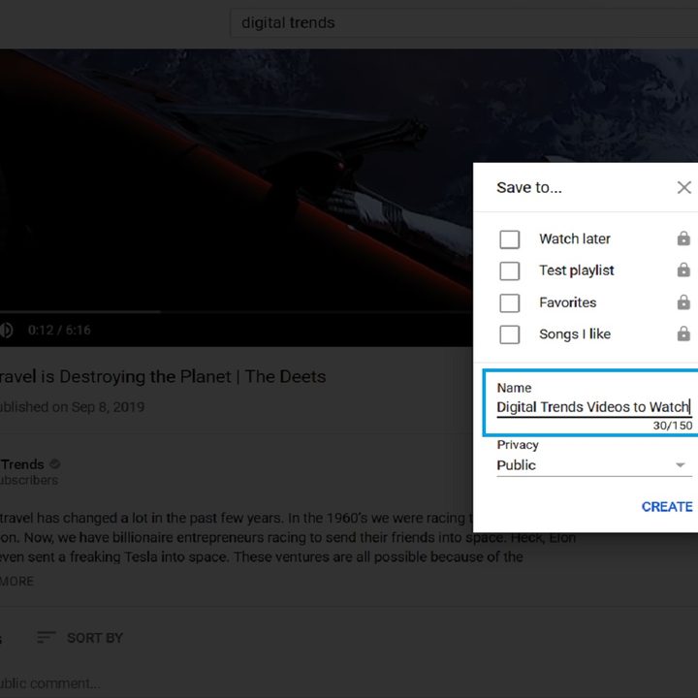Screen dimensions: 698x698
Task: Close the Save to dialog
Action: click(x=683, y=187)
